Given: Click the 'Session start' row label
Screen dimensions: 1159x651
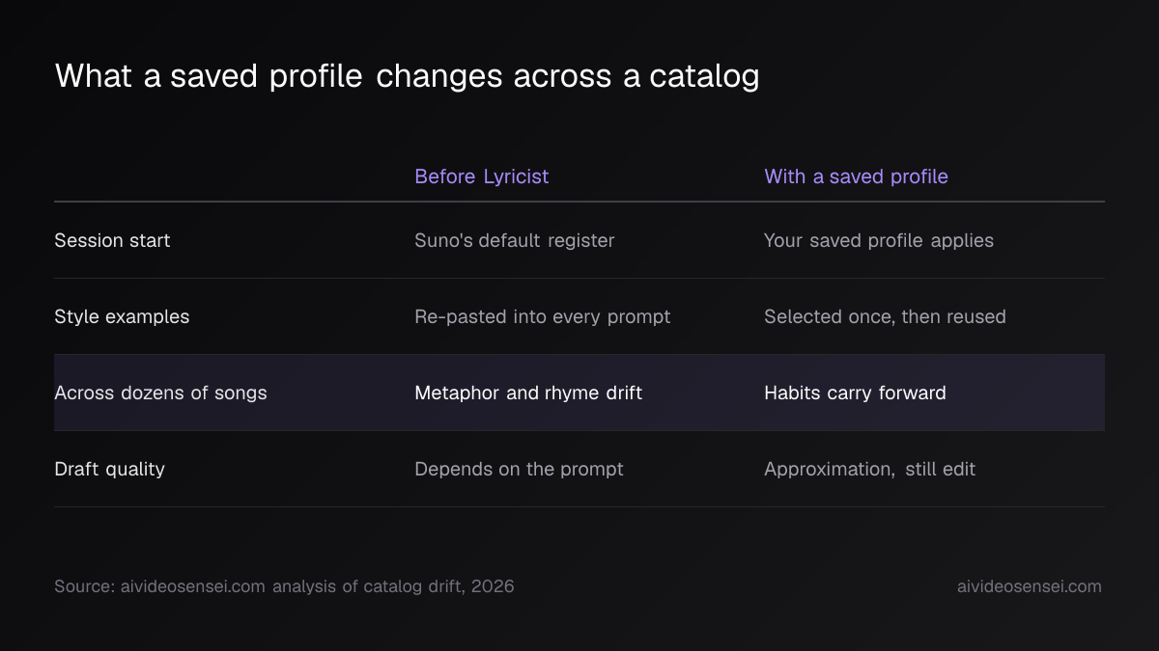Looking at the screenshot, I should [112, 240].
